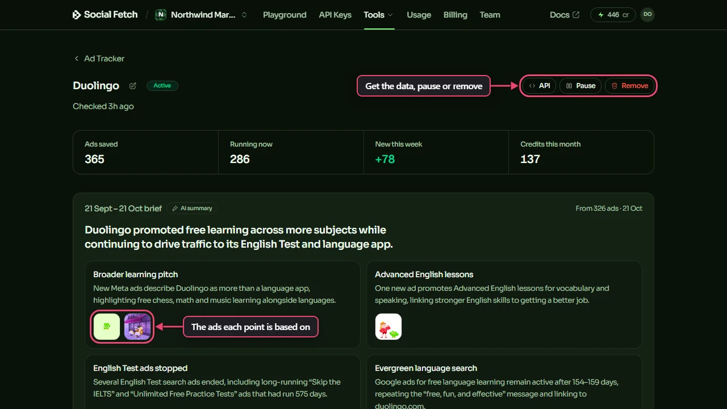Screen dimensions: 727x409
Task: Click the 446 cr credits indicator
Action: [613, 15]
